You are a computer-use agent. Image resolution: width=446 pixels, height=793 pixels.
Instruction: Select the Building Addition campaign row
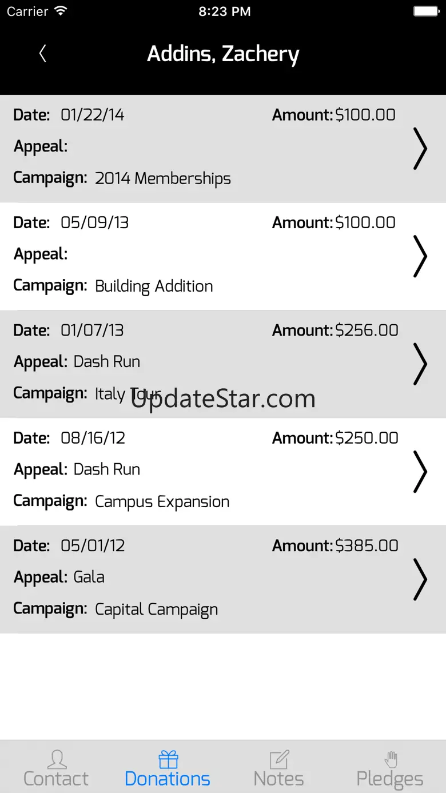tap(154, 286)
